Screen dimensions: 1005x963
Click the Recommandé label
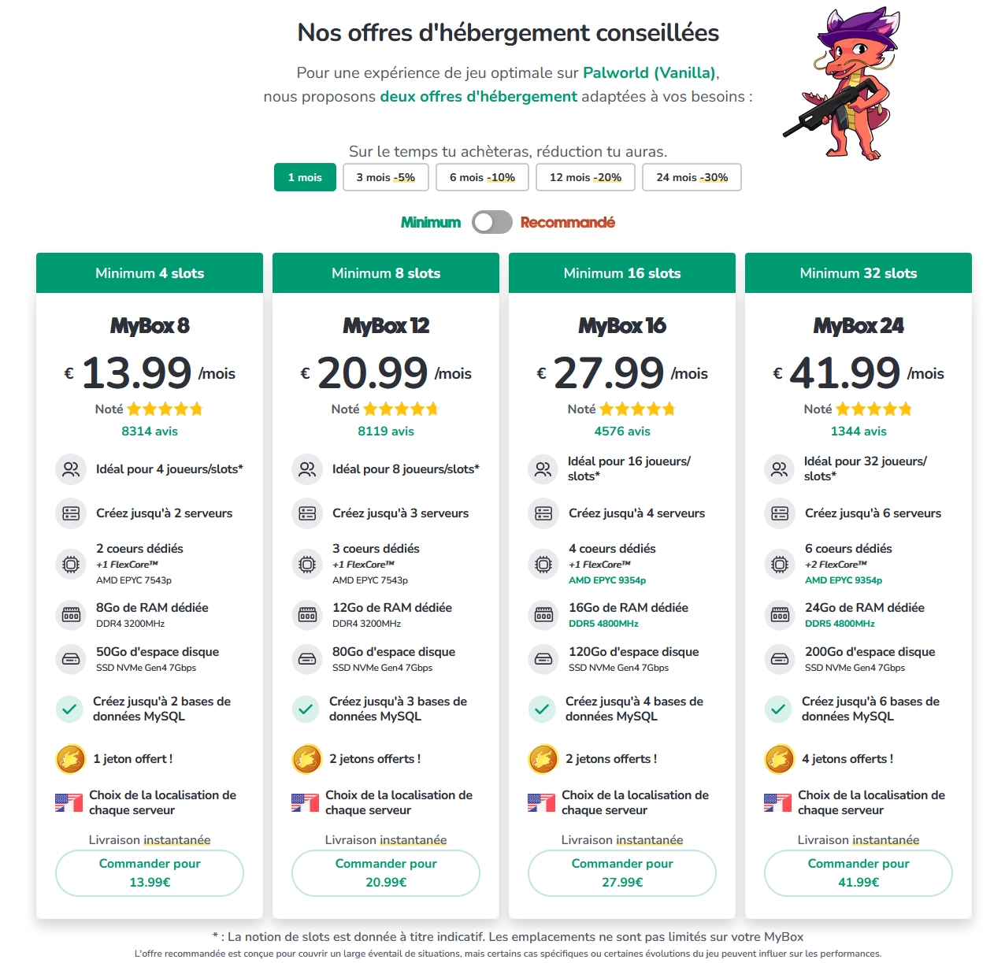pos(567,223)
